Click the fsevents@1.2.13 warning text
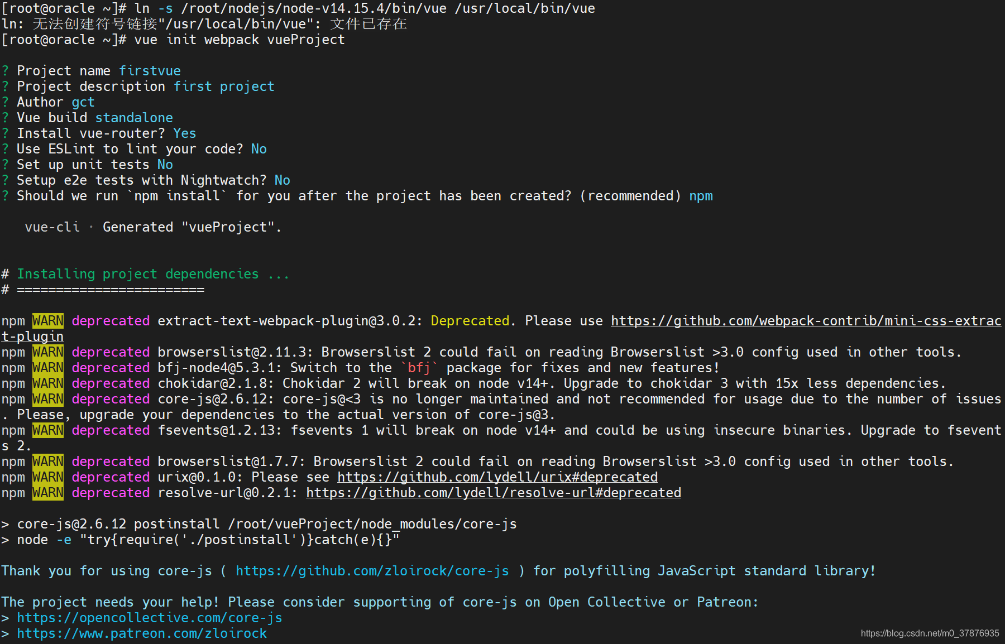The width and height of the screenshot is (1005, 644). (501, 438)
